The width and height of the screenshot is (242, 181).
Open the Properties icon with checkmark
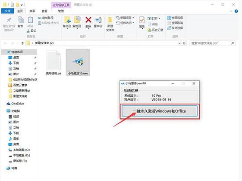[141, 20]
